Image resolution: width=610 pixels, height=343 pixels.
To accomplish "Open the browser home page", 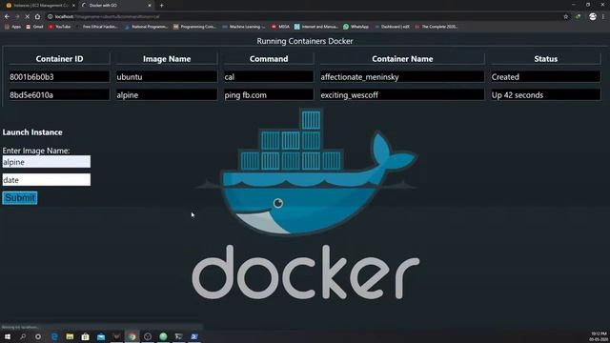I will click(x=37, y=17).
